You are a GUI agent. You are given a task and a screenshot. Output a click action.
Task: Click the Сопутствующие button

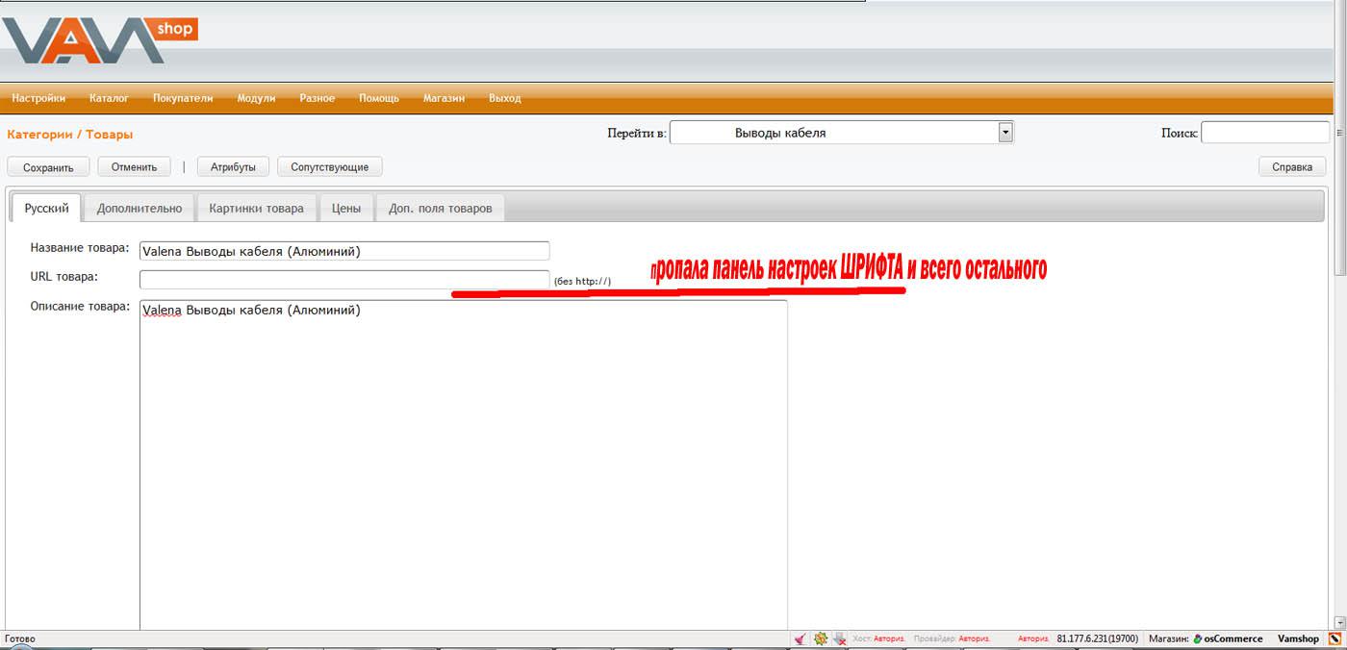coord(329,166)
